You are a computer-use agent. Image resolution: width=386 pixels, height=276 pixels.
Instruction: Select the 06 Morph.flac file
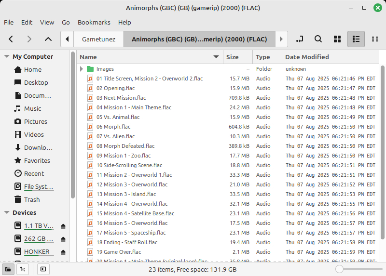[113, 127]
